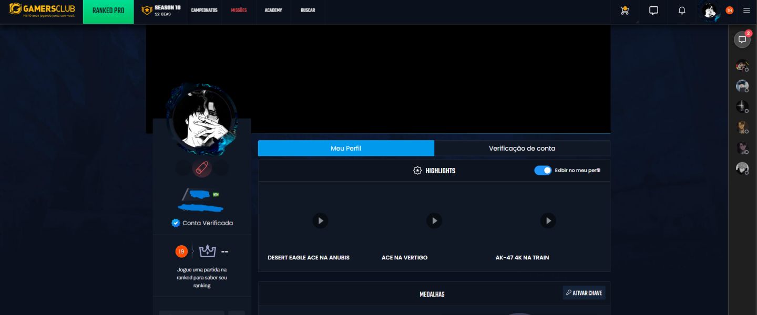This screenshot has width=757, height=315.
Task: Click the Ativar Chave button
Action: [584, 293]
